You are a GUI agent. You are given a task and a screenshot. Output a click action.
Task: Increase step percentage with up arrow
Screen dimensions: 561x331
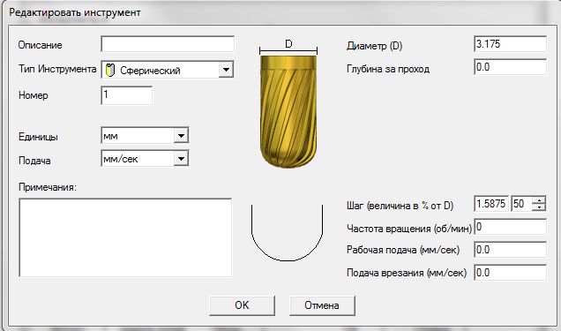(539, 200)
